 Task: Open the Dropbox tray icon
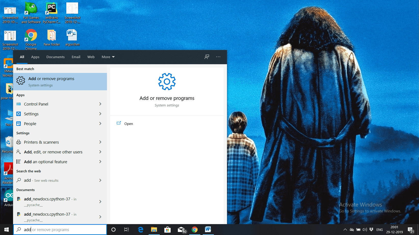point(371,229)
